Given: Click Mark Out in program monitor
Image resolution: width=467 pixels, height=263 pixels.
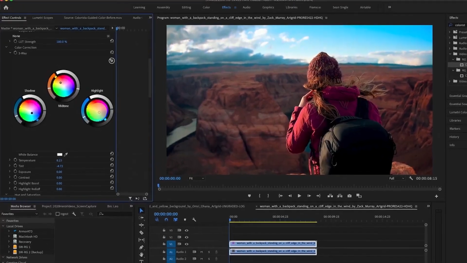Looking at the screenshot, I should [x=268, y=195].
